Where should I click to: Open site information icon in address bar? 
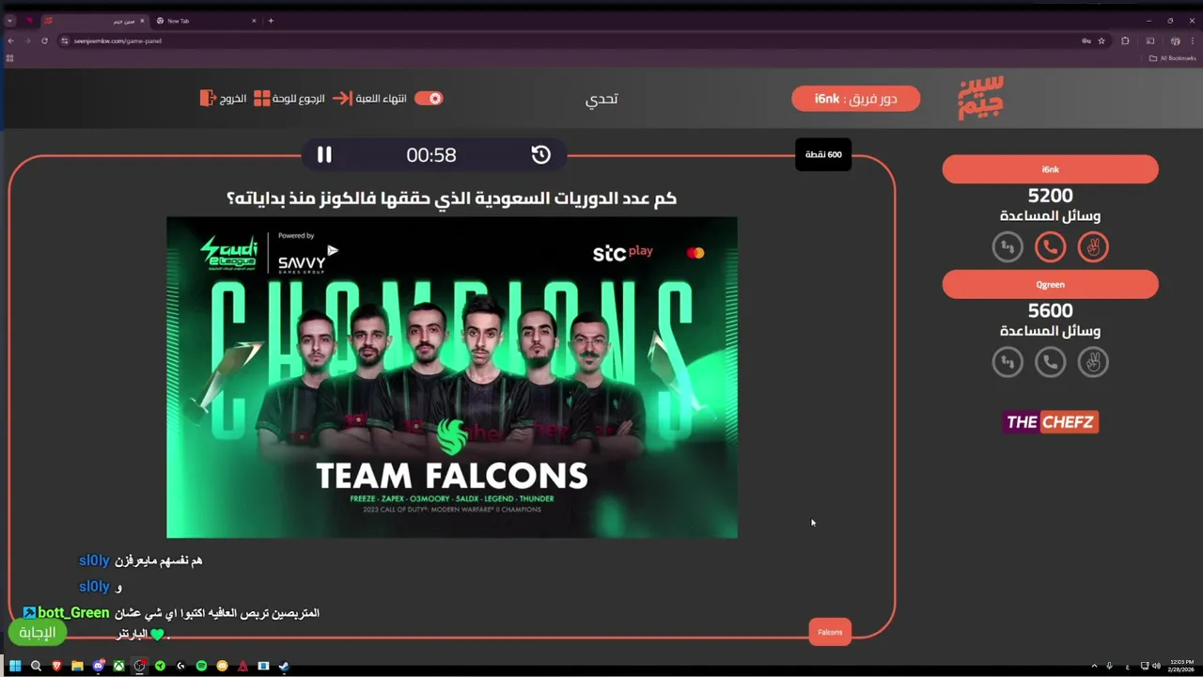click(x=65, y=40)
